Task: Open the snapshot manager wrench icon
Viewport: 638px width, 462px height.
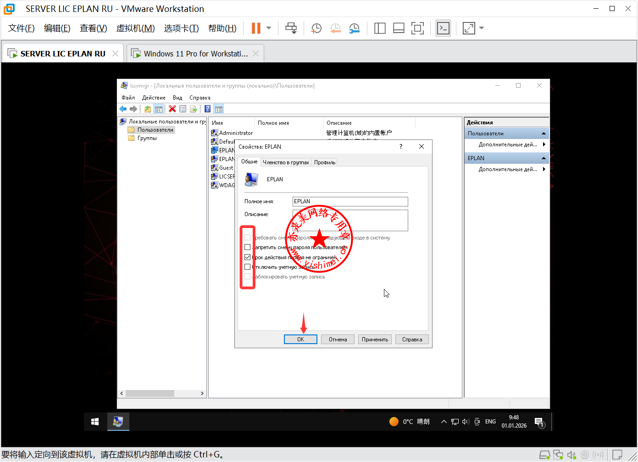Action: pyautogui.click(x=354, y=28)
